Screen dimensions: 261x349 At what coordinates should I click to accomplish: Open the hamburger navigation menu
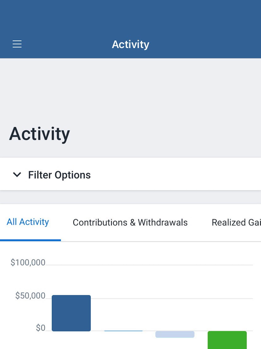pyautogui.click(x=17, y=44)
